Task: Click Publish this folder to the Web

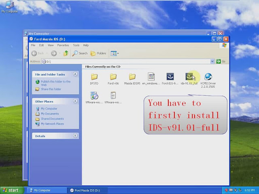Action: pos(56,83)
